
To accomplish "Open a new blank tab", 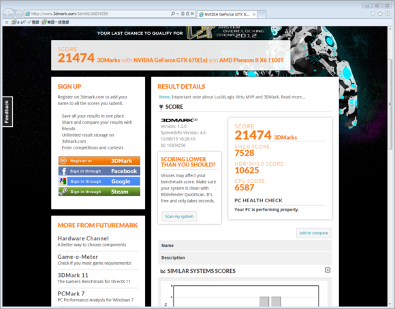I will 262,14.
